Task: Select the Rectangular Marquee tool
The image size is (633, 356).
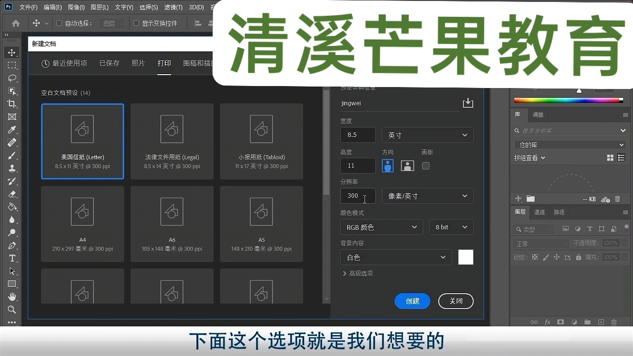Action: click(x=12, y=65)
